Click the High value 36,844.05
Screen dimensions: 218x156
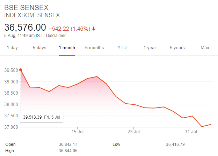coord(68,151)
